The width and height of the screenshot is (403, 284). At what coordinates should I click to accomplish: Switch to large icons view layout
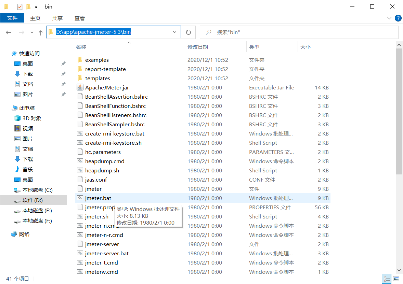point(396,279)
